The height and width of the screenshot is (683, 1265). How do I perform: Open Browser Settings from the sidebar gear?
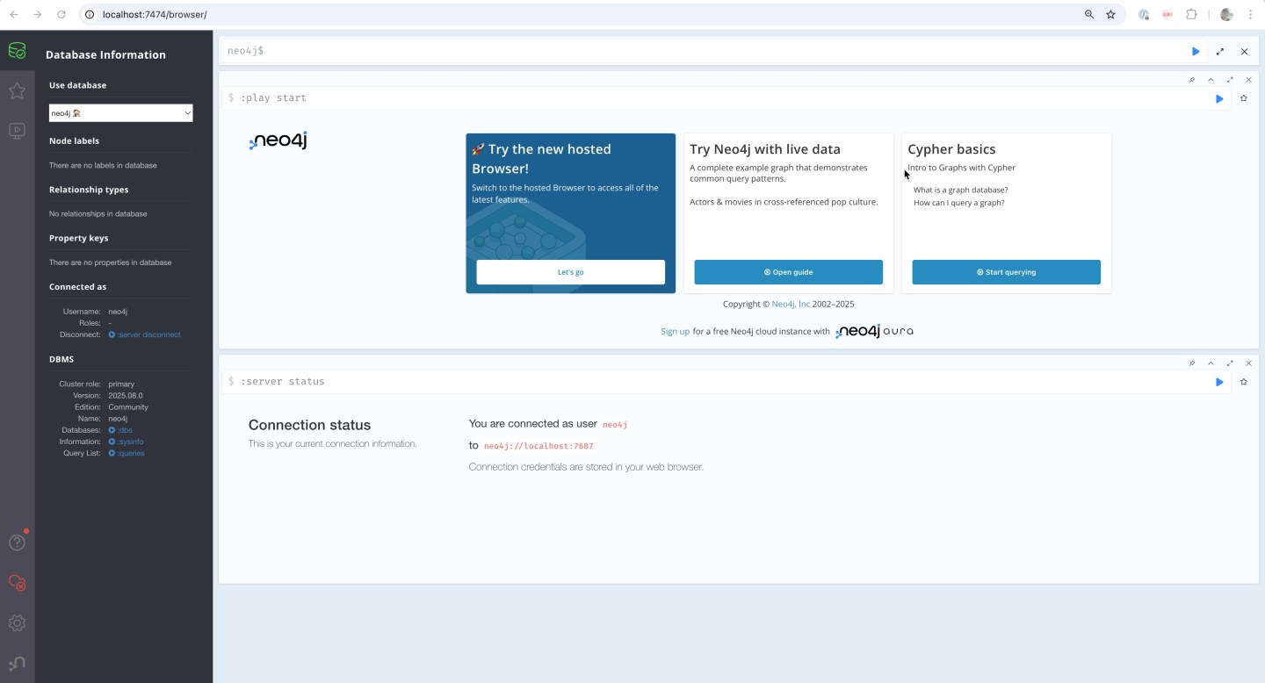tap(17, 622)
